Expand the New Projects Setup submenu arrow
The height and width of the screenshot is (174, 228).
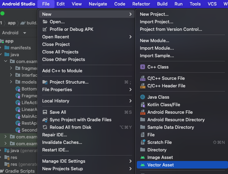tap(130, 169)
